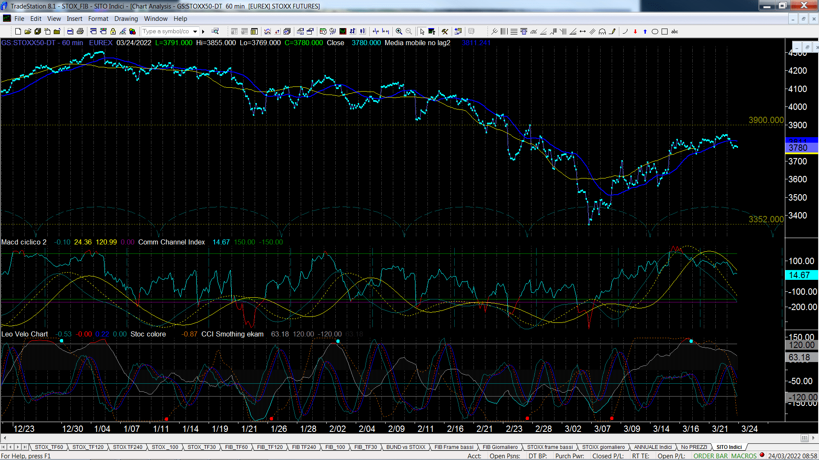Click the hammer and wrench tools icon

(x=445, y=31)
